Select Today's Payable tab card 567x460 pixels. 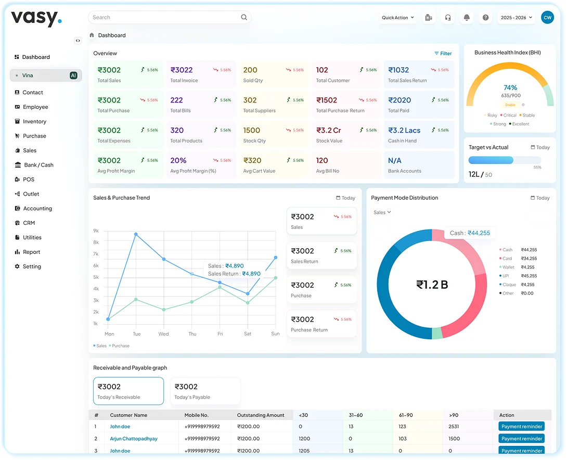click(205, 391)
